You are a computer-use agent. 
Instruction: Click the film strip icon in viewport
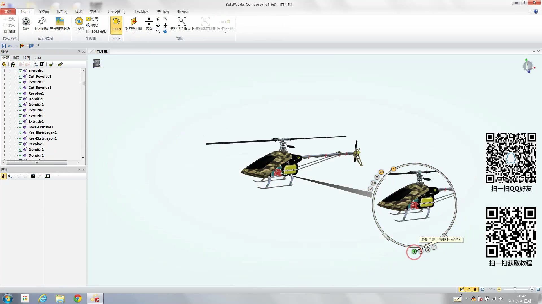(x=97, y=63)
